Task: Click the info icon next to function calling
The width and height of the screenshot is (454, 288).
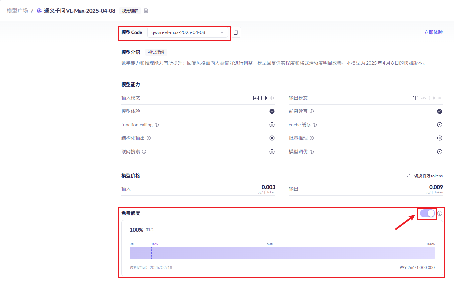Action: 157,125
